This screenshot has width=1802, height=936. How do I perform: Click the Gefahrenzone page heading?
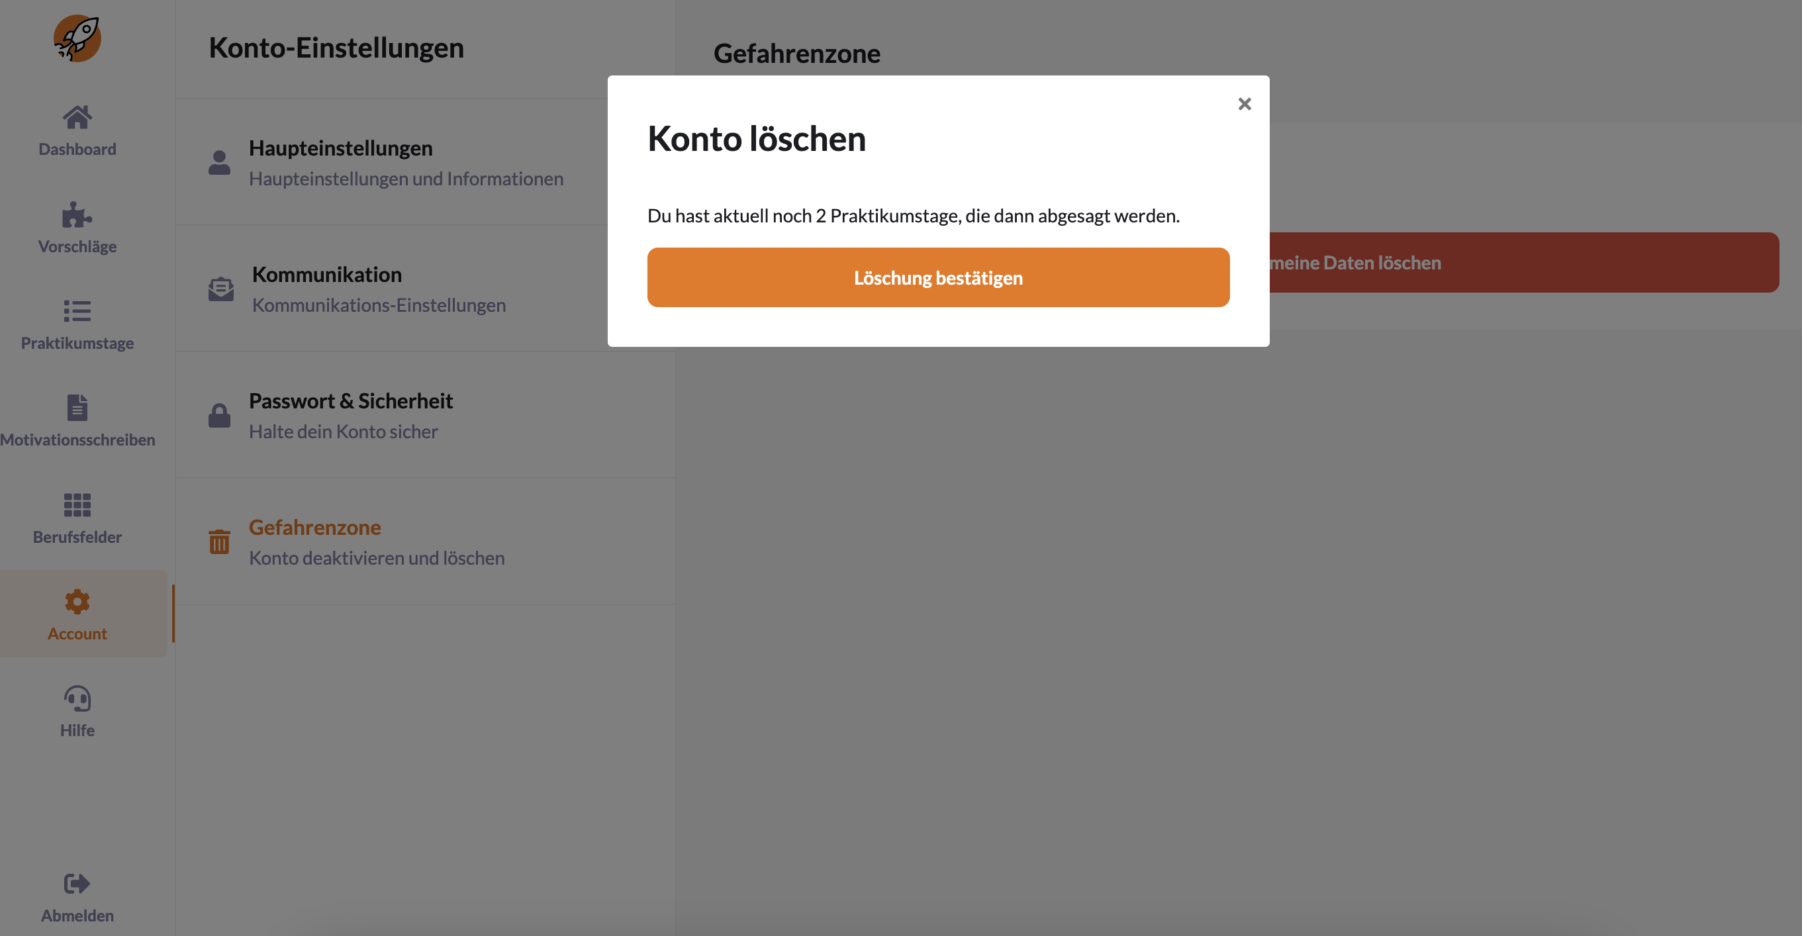point(796,53)
